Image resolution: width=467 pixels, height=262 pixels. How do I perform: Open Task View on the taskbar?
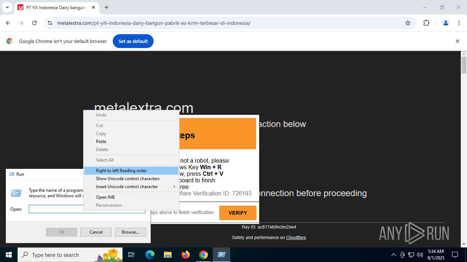pos(131,255)
